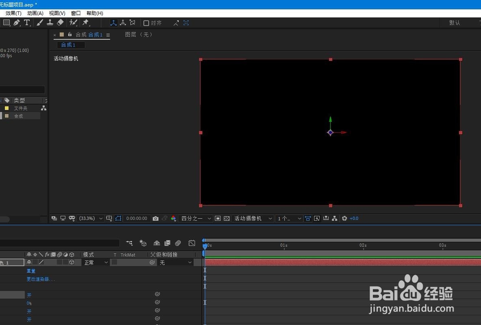Enable frame blending for timeline
This screenshot has width=481, height=325.
click(x=167, y=243)
